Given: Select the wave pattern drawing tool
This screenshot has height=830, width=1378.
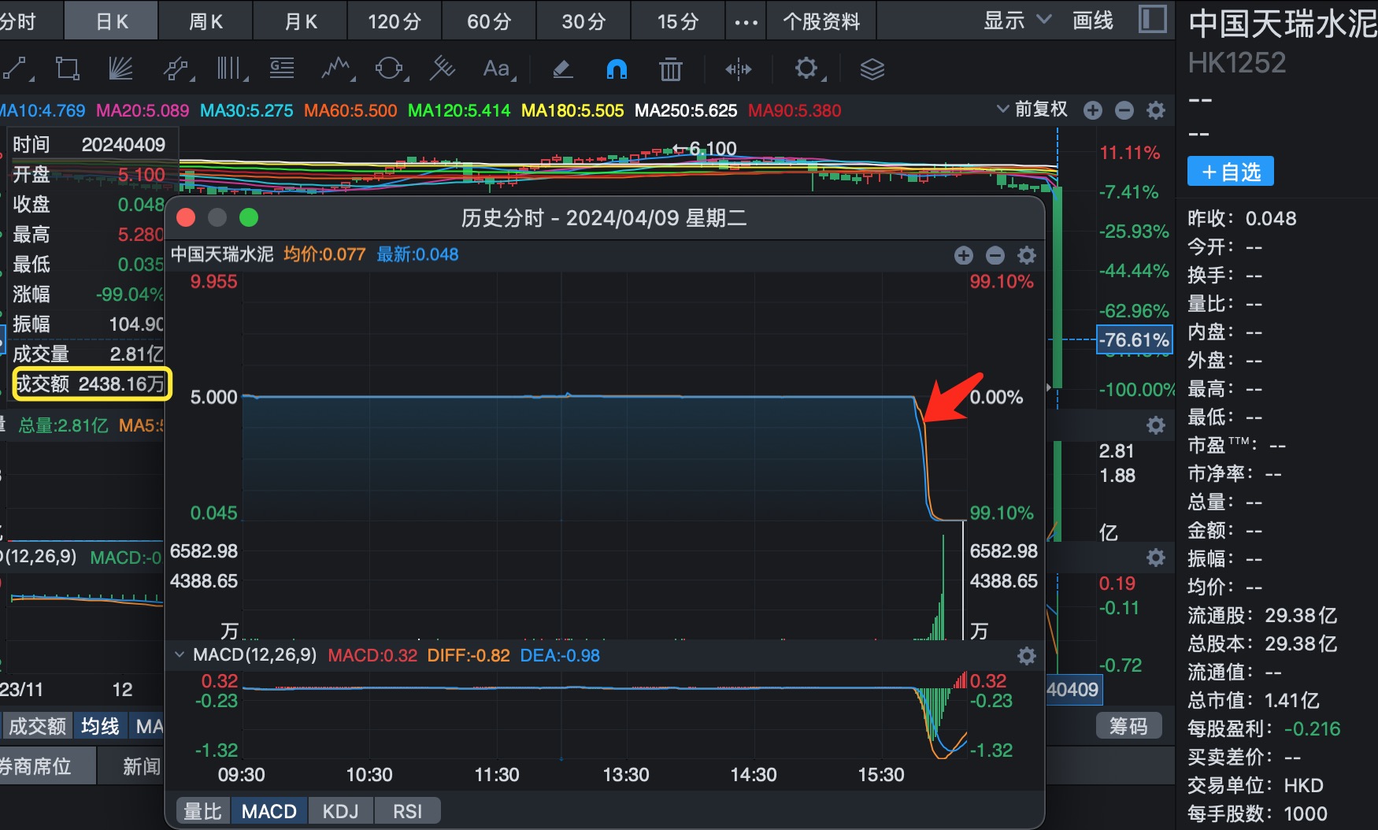Looking at the screenshot, I should pyautogui.click(x=337, y=69).
